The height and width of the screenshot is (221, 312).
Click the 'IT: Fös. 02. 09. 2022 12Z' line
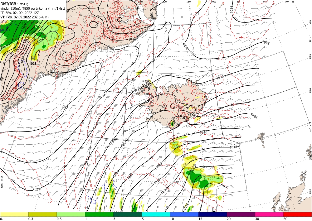20,13
